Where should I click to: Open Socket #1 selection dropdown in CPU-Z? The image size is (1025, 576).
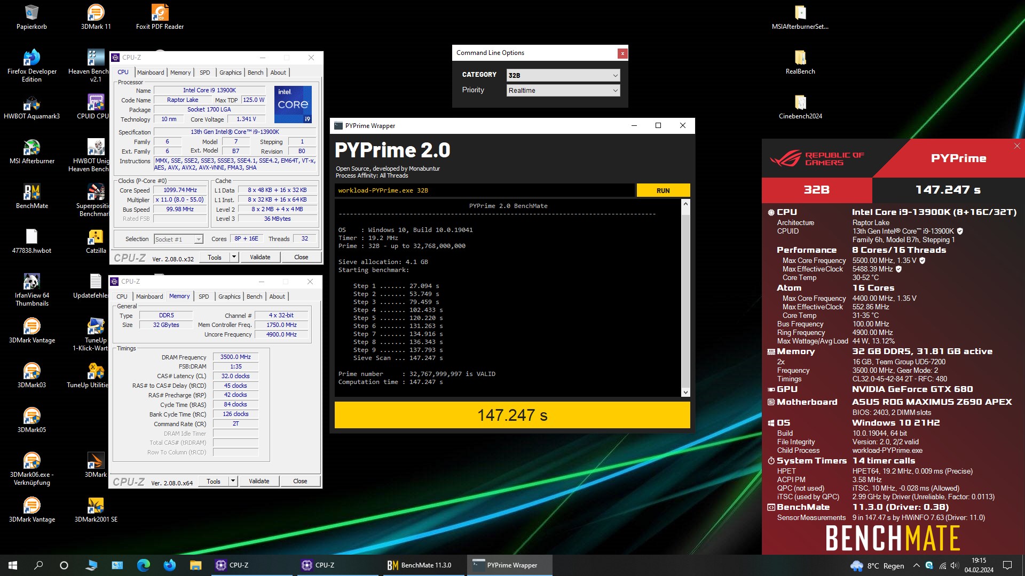click(178, 239)
